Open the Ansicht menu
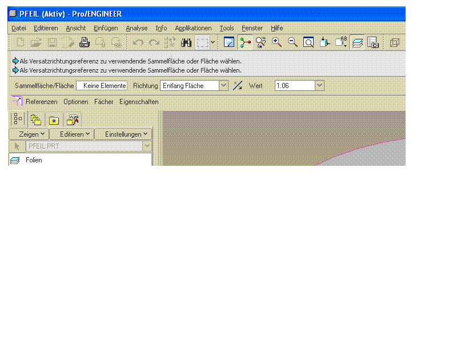 point(76,28)
